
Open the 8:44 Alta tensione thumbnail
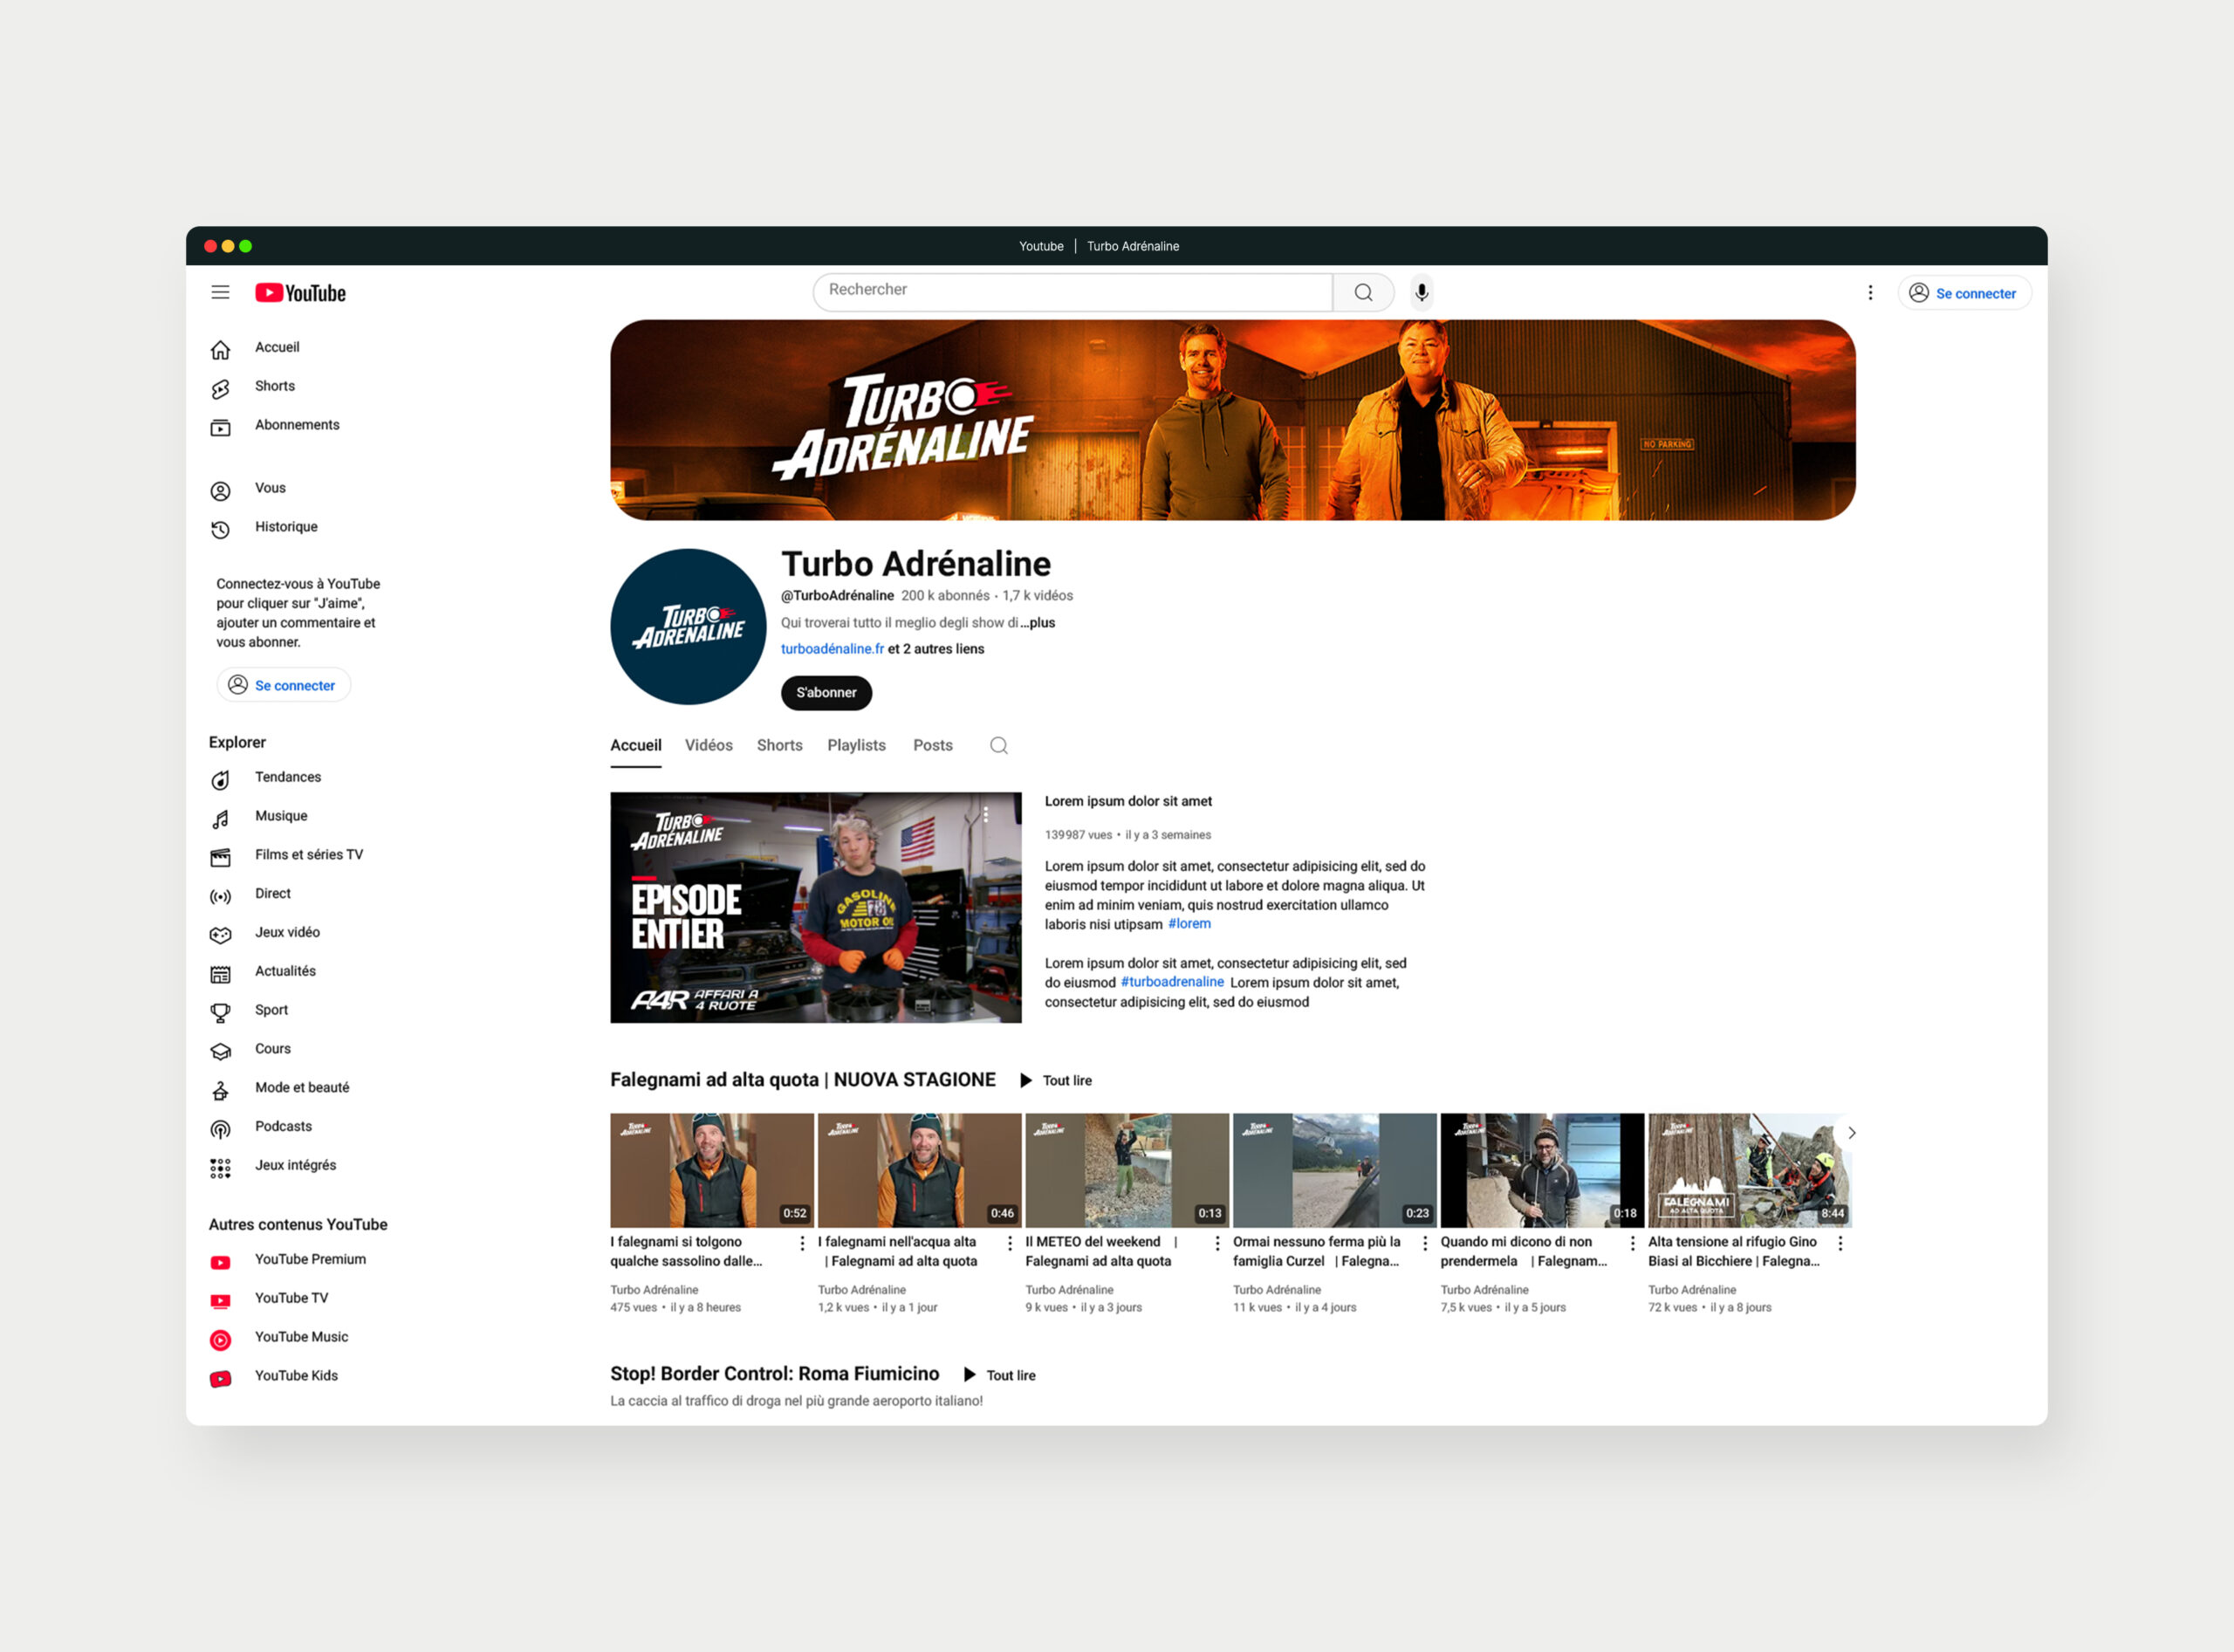(1750, 1171)
